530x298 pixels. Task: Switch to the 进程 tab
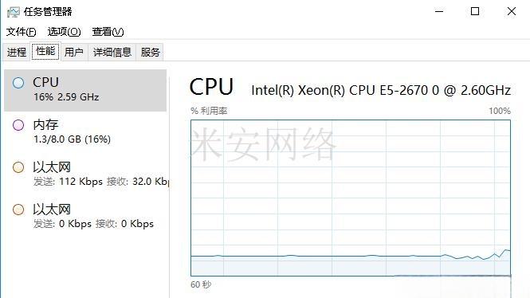point(17,52)
